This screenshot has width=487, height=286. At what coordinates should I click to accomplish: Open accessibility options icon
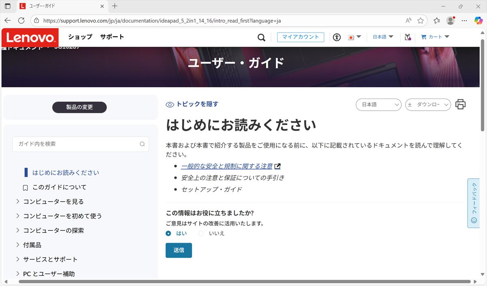[x=336, y=37]
